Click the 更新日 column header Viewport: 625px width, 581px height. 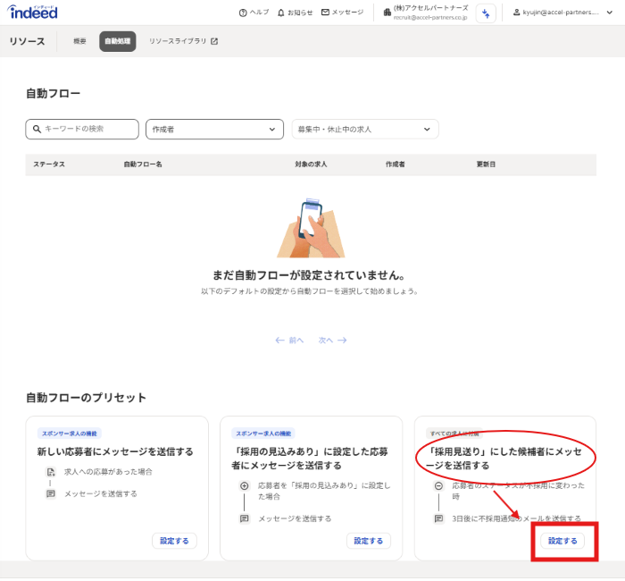(x=487, y=164)
